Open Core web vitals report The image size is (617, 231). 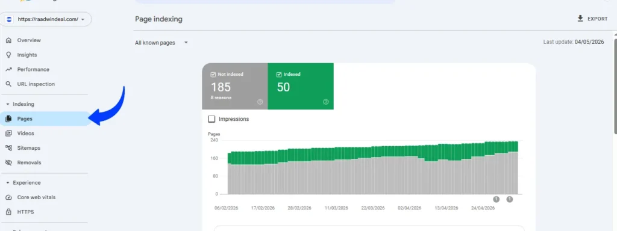[36, 197]
